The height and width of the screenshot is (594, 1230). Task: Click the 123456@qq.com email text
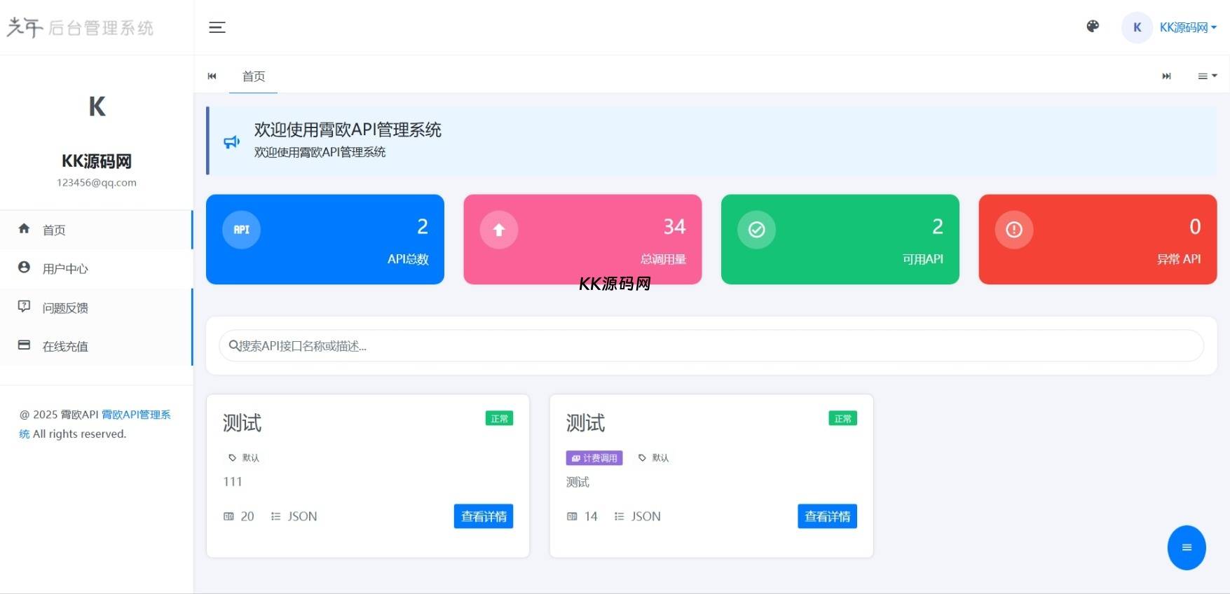tap(97, 183)
